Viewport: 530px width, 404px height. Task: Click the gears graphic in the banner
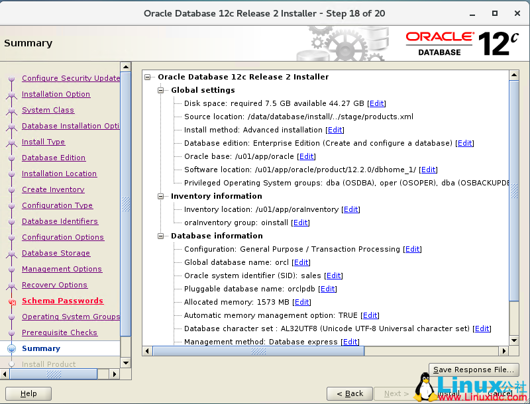tap(344, 42)
